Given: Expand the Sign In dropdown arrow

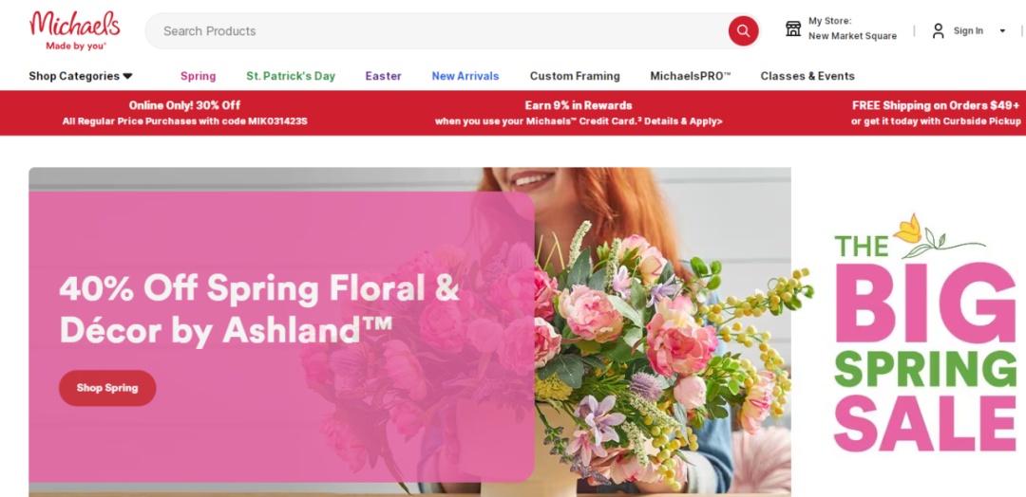Looking at the screenshot, I should [x=1002, y=30].
